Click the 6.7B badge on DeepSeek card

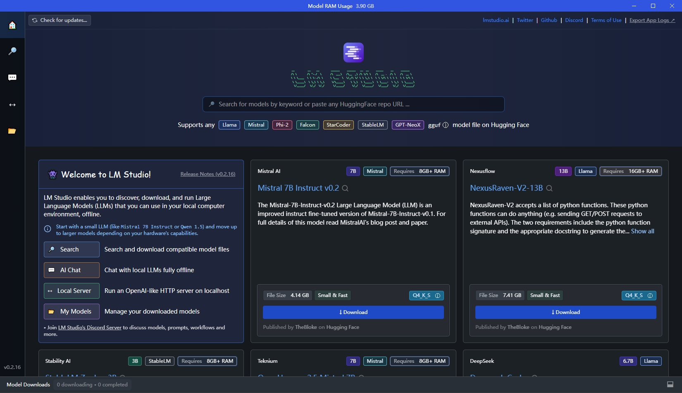point(628,361)
